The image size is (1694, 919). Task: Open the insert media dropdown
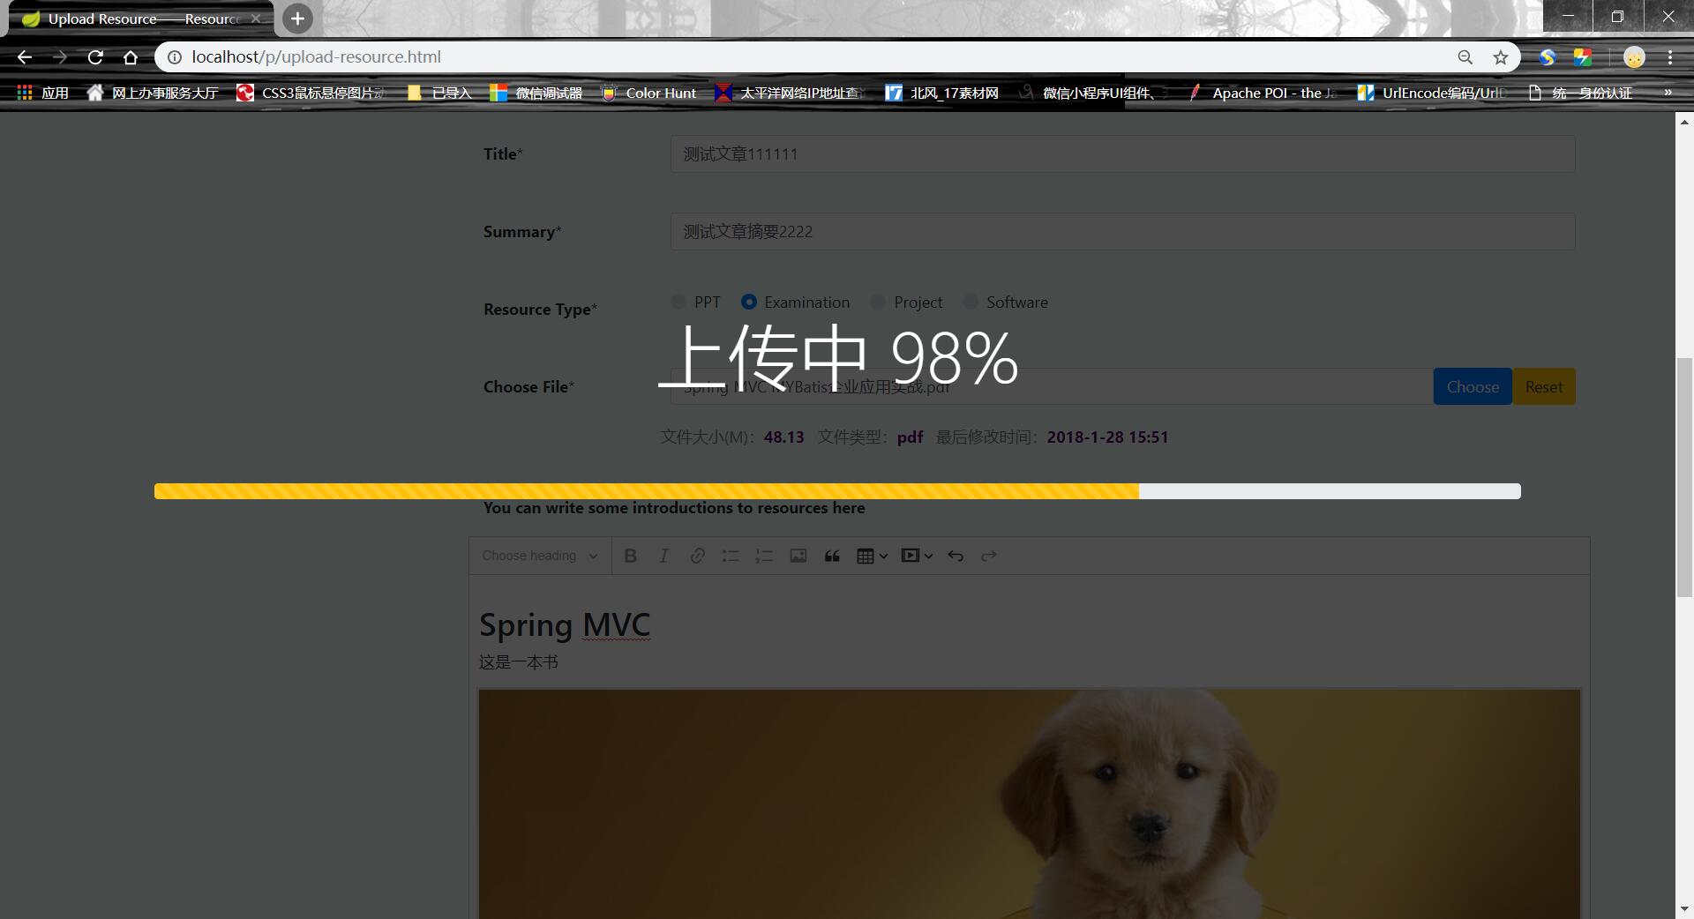tap(917, 556)
